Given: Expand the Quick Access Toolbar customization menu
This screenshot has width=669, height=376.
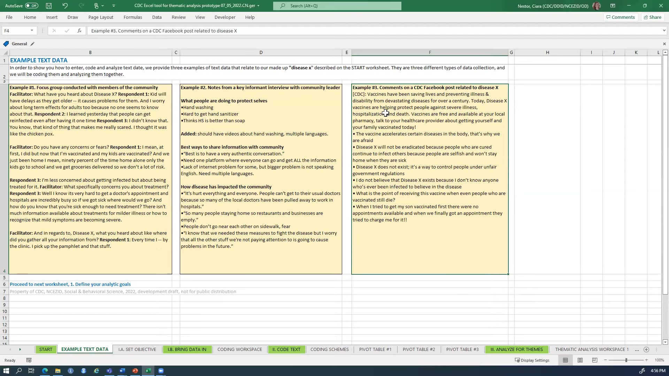Looking at the screenshot, I should [x=114, y=6].
